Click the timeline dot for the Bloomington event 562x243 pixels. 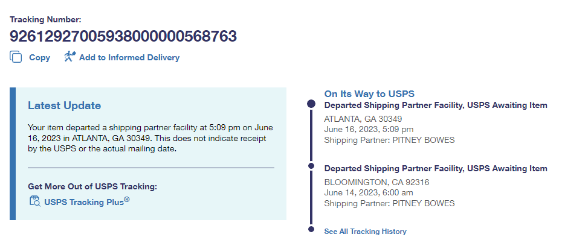pyautogui.click(x=311, y=165)
